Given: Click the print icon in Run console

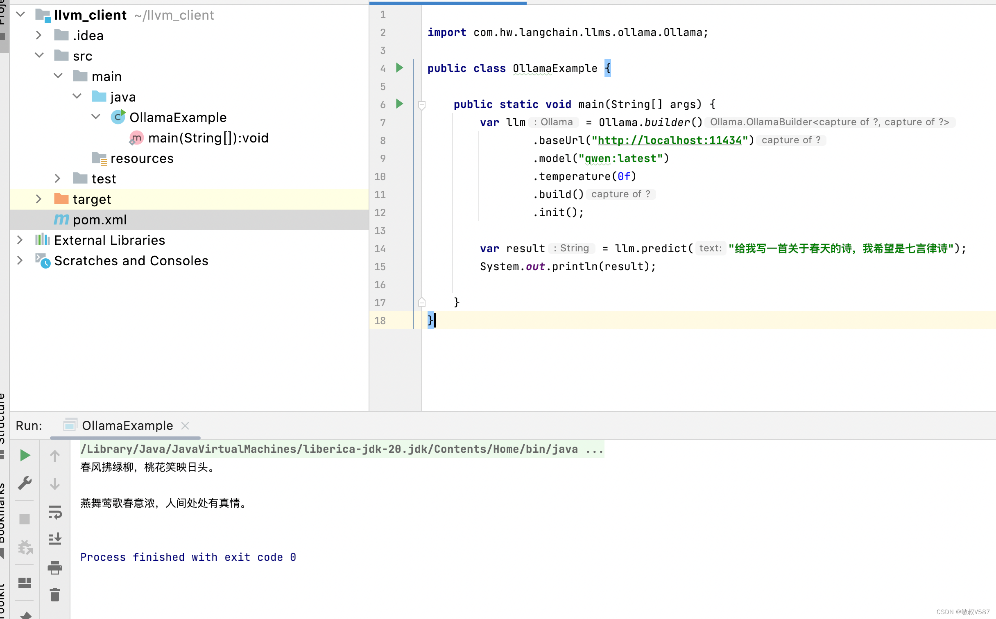Looking at the screenshot, I should click(55, 568).
